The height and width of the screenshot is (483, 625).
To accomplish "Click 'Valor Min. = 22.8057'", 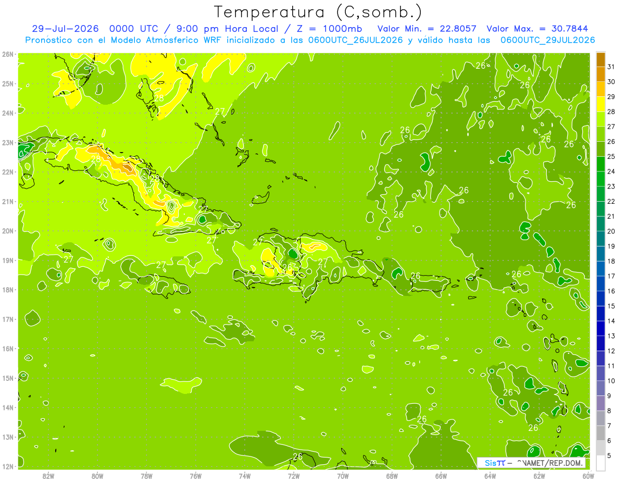I will pos(427,29).
